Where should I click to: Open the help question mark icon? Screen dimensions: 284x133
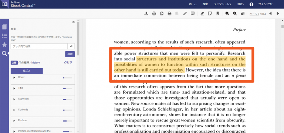point(251,4)
